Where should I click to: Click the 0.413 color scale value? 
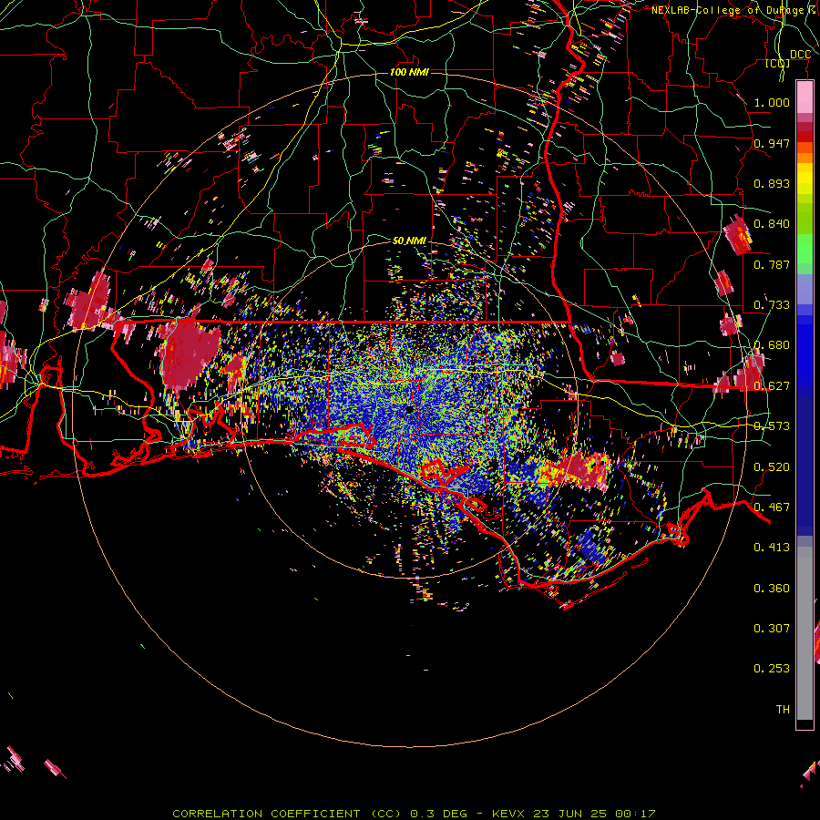pyautogui.click(x=772, y=547)
